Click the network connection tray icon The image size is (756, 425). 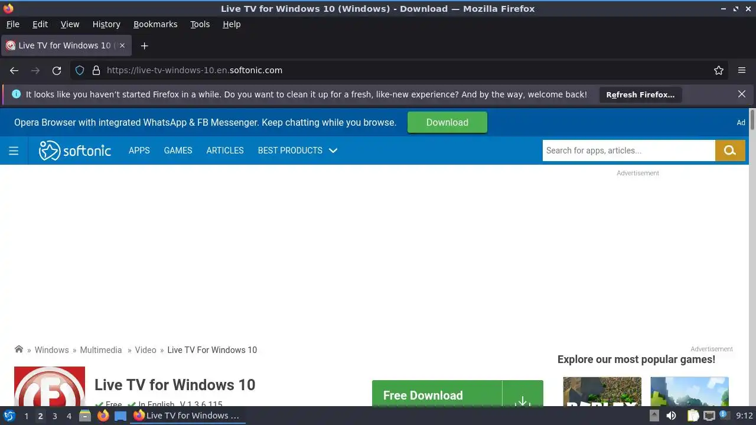pos(709,416)
